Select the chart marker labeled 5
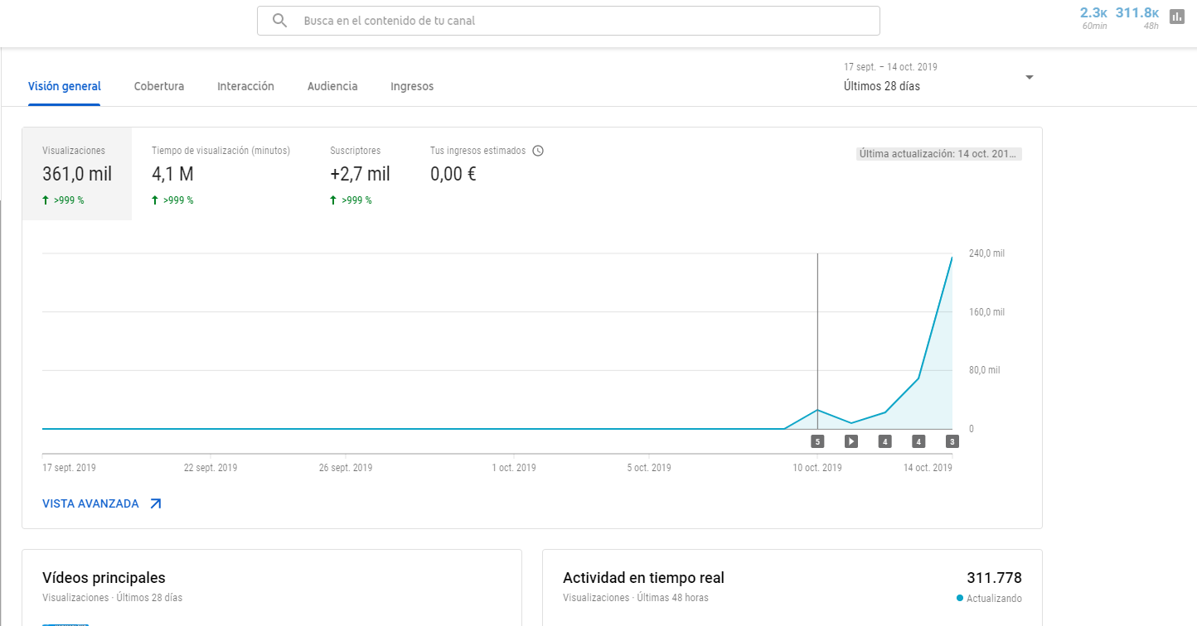This screenshot has width=1197, height=626. pos(817,441)
